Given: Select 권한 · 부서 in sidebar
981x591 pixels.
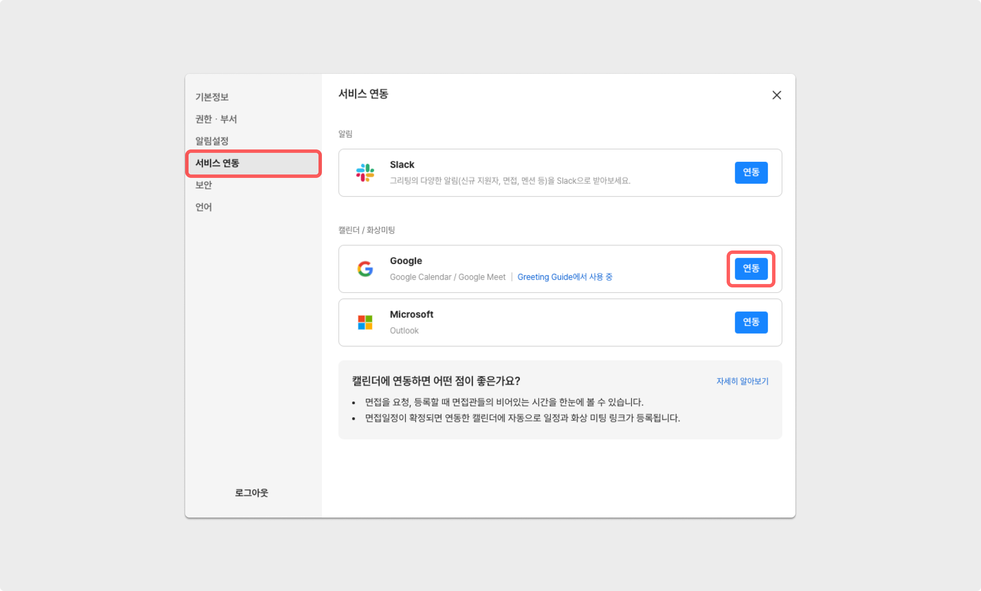Looking at the screenshot, I should (216, 119).
